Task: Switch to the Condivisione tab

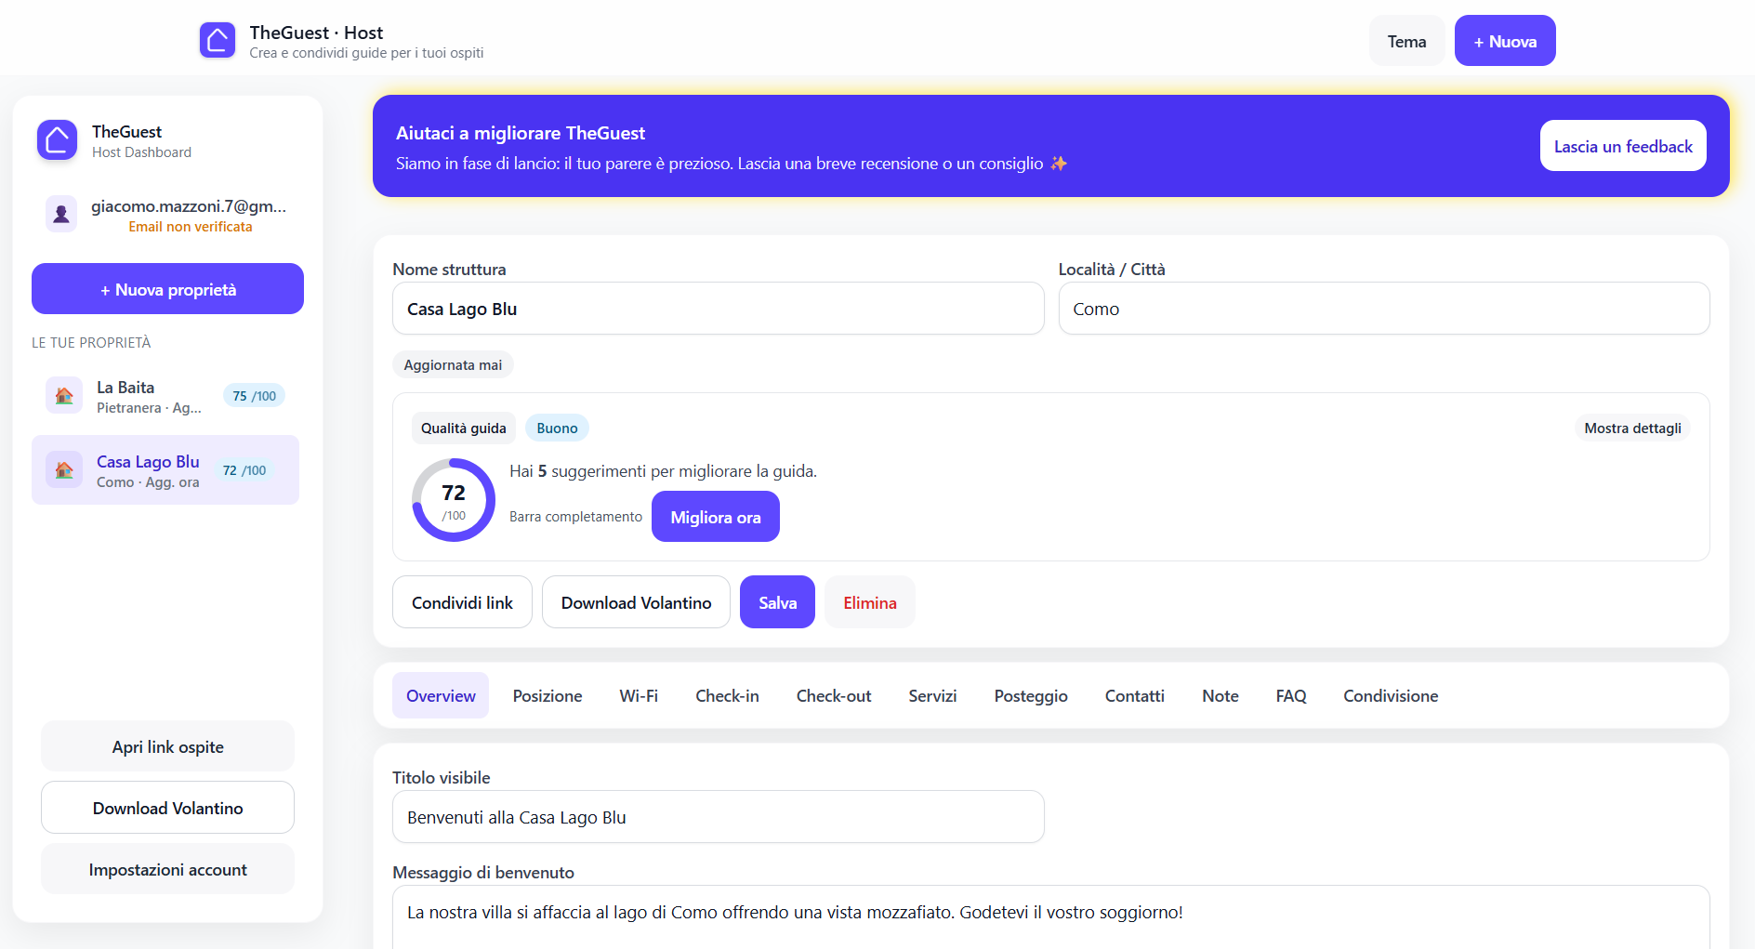Action: coord(1390,695)
